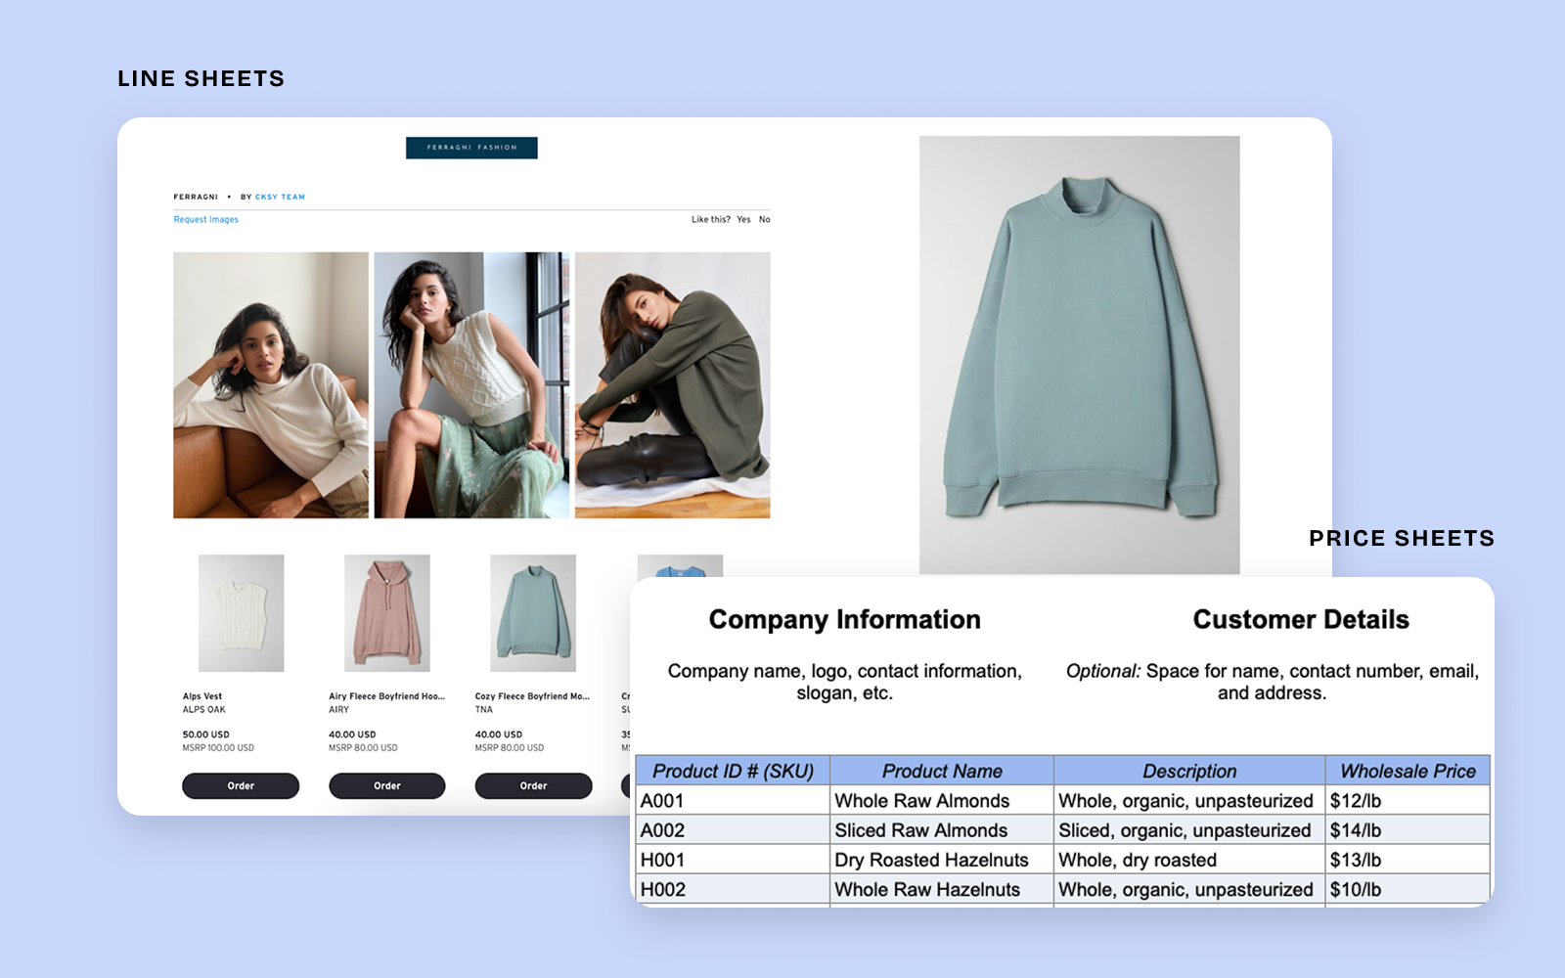Click SKU cell 'A002'
Viewport: 1565px width, 978px height.
pyautogui.click(x=733, y=830)
